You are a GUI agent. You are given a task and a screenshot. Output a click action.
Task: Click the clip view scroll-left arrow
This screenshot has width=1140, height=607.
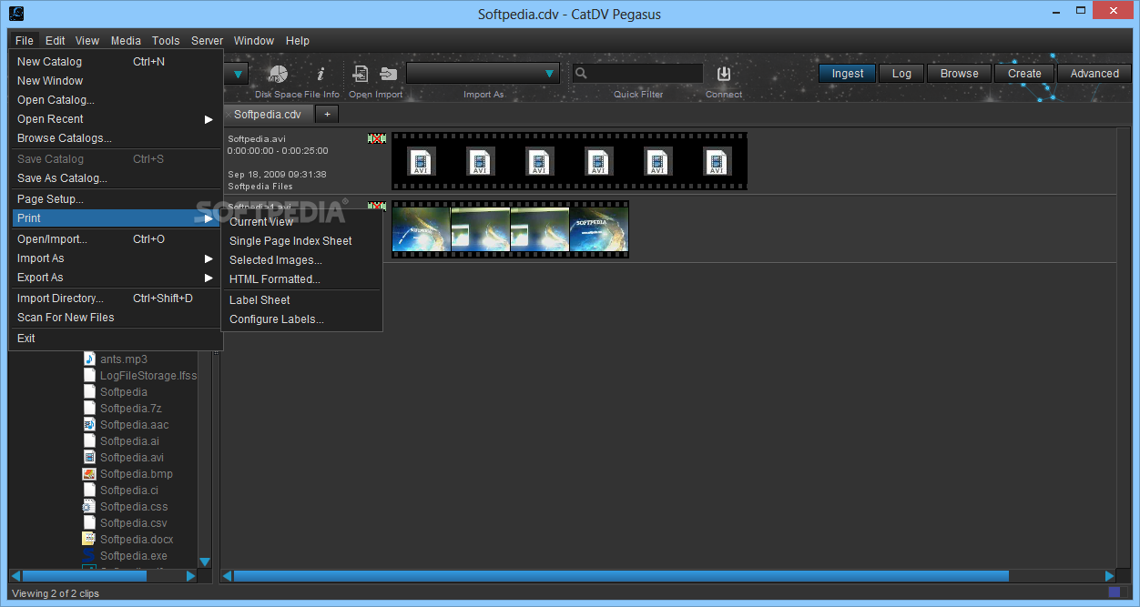228,576
